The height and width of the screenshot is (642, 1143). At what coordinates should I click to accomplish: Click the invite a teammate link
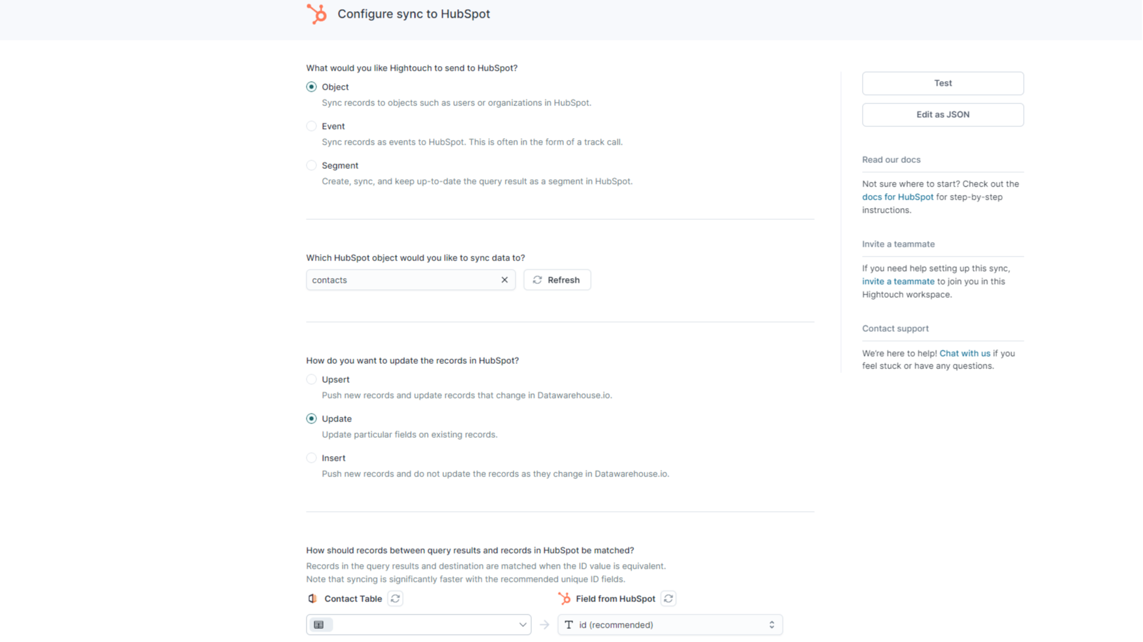(x=898, y=281)
